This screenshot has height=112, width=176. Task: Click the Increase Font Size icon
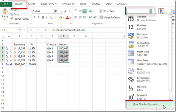[65, 11]
